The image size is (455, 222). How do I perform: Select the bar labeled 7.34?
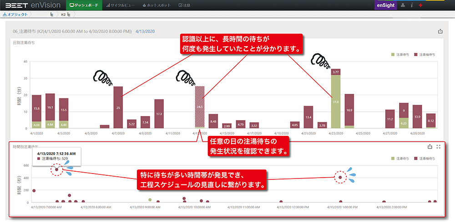point(146,122)
